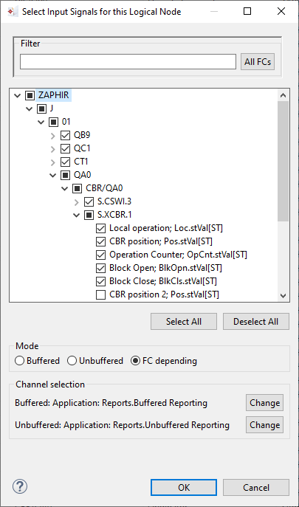Collapse the S.XCBR.1 node
This screenshot has height=507, width=299.
[x=77, y=215]
